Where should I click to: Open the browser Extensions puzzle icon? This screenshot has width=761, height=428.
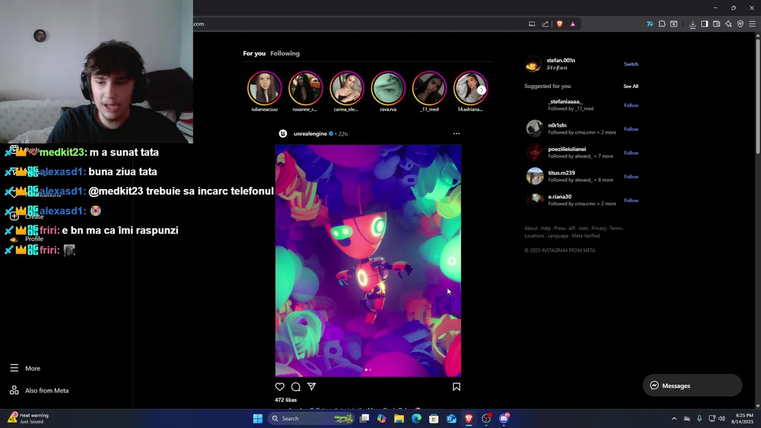(662, 24)
